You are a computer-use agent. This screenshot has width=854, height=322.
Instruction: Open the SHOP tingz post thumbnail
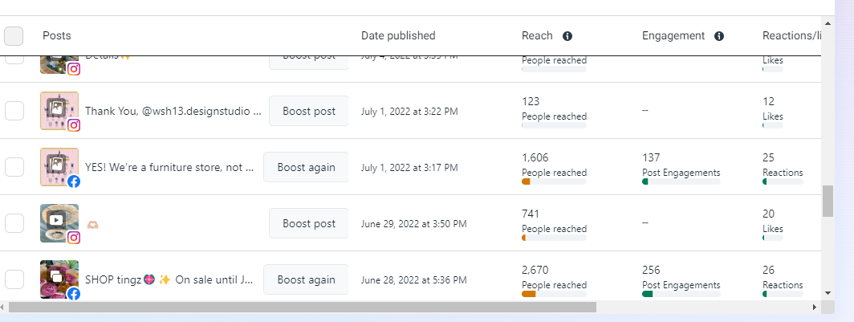point(59,276)
